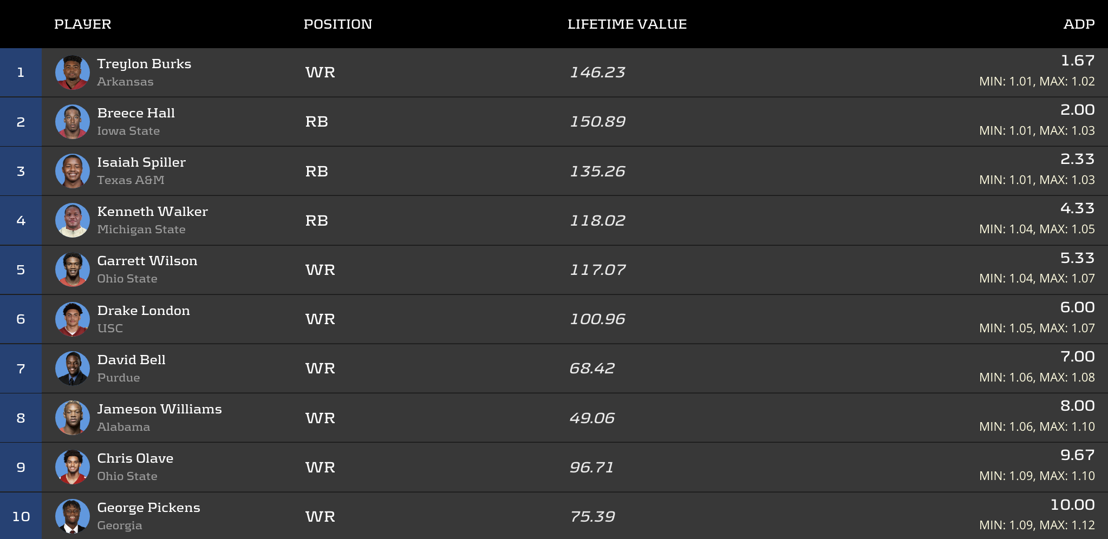Sort by the ADP column header
This screenshot has width=1108, height=539.
coord(1079,24)
